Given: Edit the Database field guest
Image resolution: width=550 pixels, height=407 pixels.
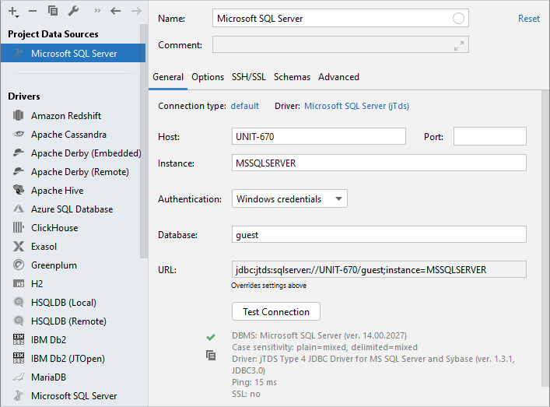Looking at the screenshot, I should pos(379,234).
